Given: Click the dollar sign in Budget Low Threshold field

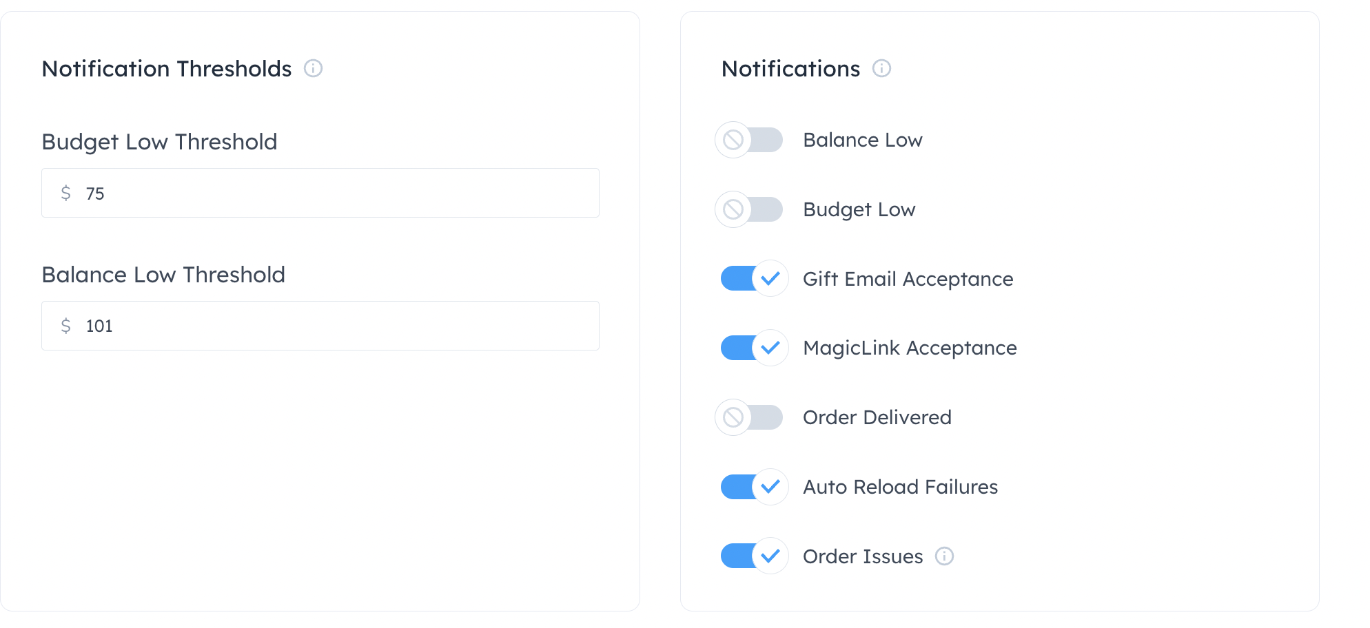Looking at the screenshot, I should [66, 193].
